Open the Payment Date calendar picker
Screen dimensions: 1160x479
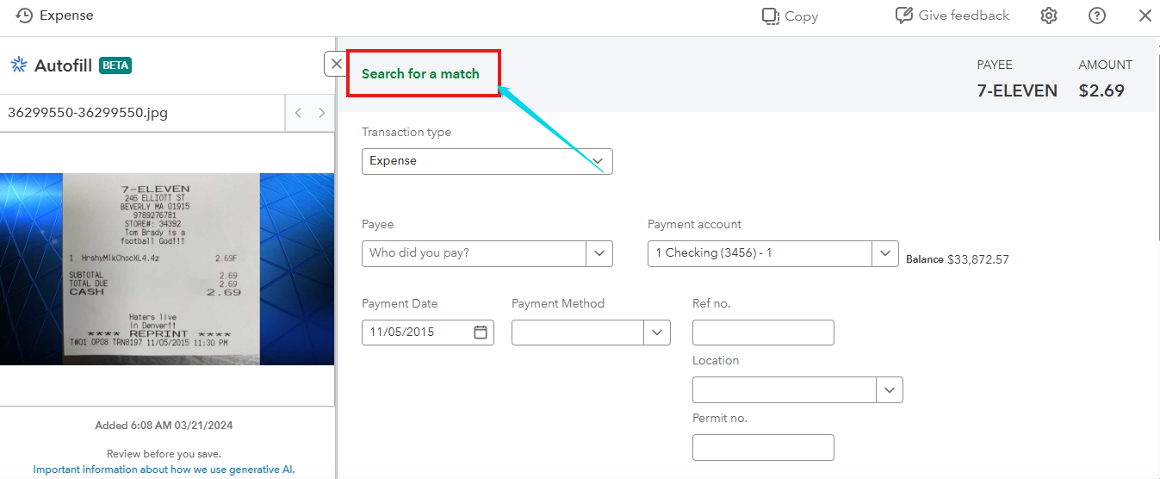[x=481, y=332]
